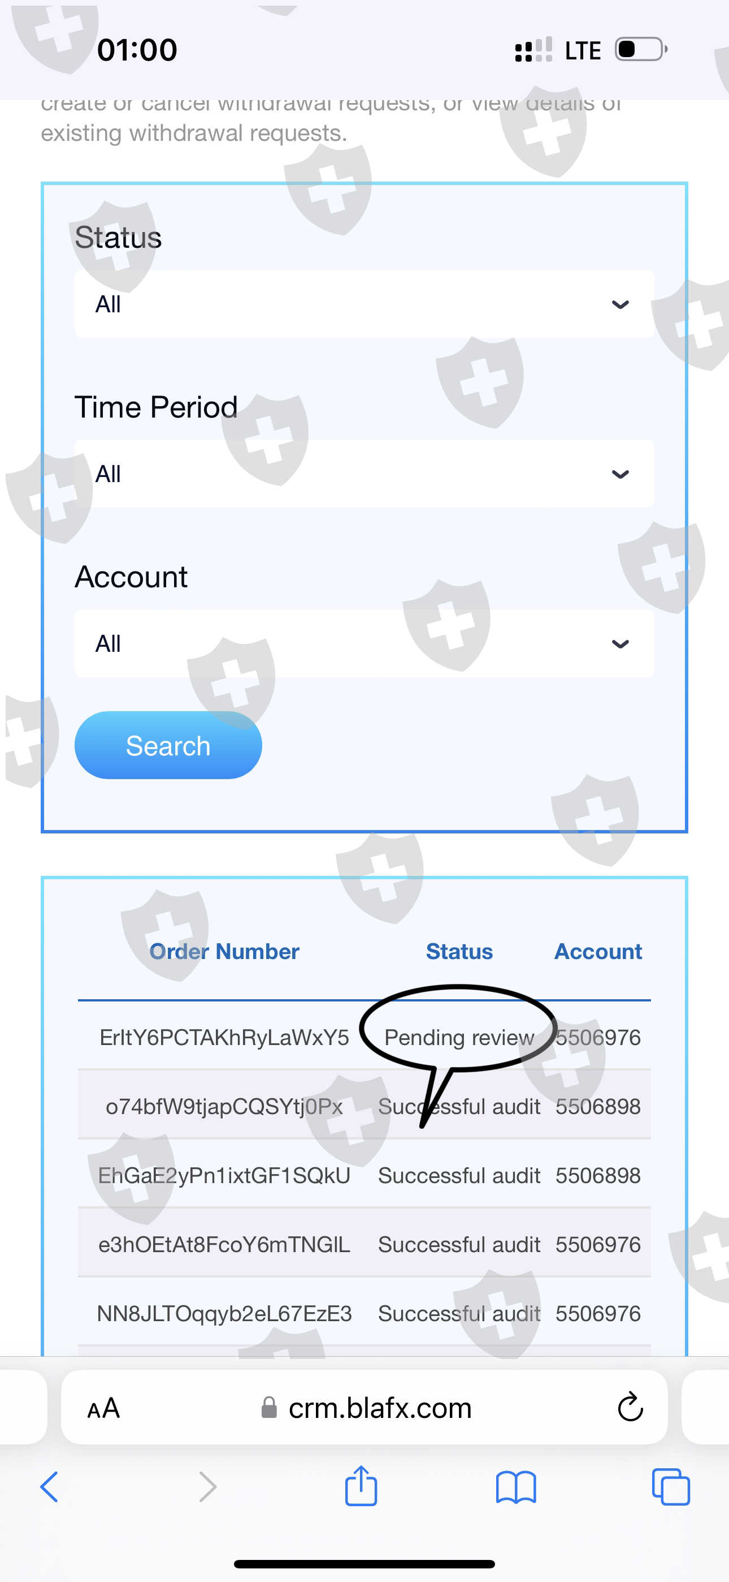Reload the page with the refresh icon
Viewport: 729px width, 1582px height.
tap(630, 1407)
